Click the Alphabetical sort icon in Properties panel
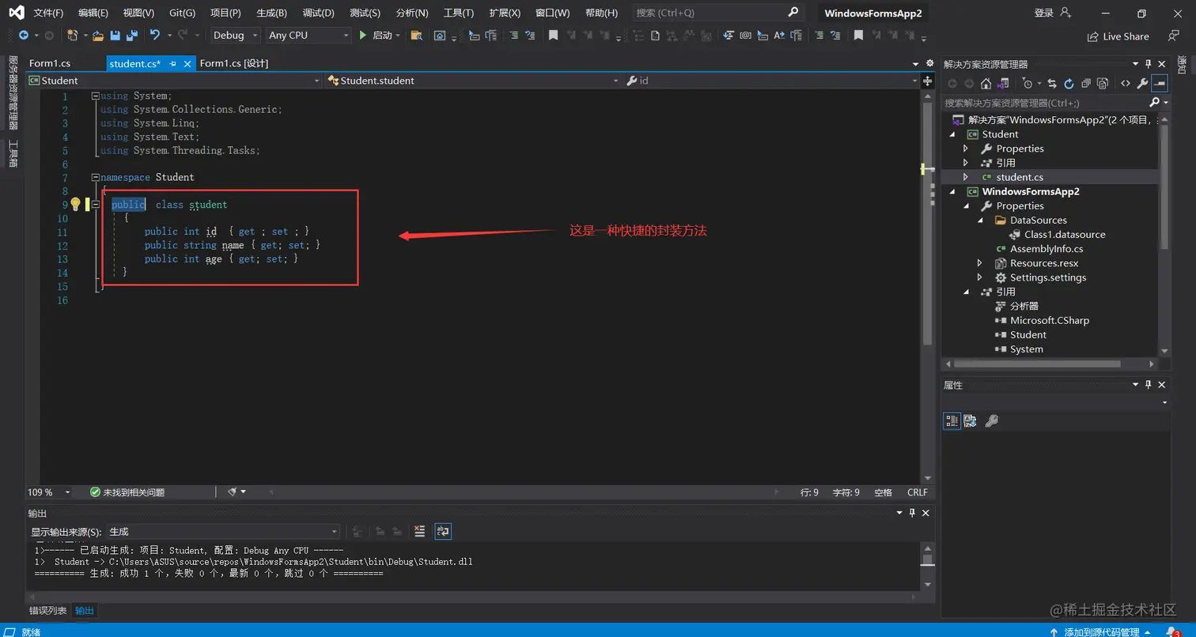The width and height of the screenshot is (1196, 637). (x=969, y=421)
